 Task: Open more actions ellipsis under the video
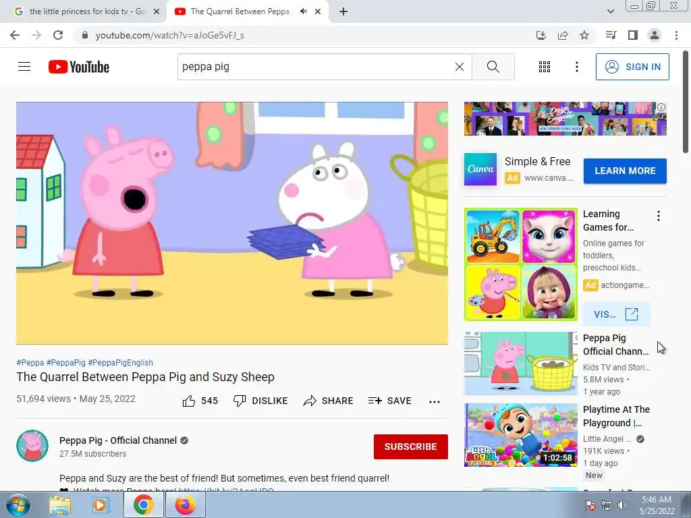coord(435,401)
